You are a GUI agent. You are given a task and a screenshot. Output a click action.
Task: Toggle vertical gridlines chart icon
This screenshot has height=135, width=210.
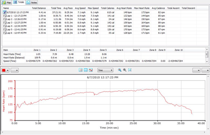point(80,70)
